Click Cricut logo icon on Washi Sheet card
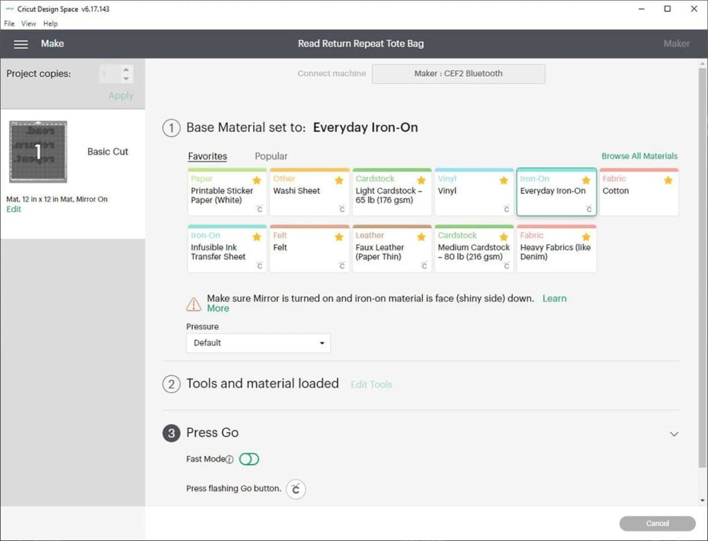708x541 pixels. pyautogui.click(x=342, y=209)
